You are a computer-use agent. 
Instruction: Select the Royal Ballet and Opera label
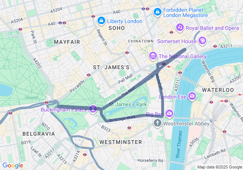point(212,28)
